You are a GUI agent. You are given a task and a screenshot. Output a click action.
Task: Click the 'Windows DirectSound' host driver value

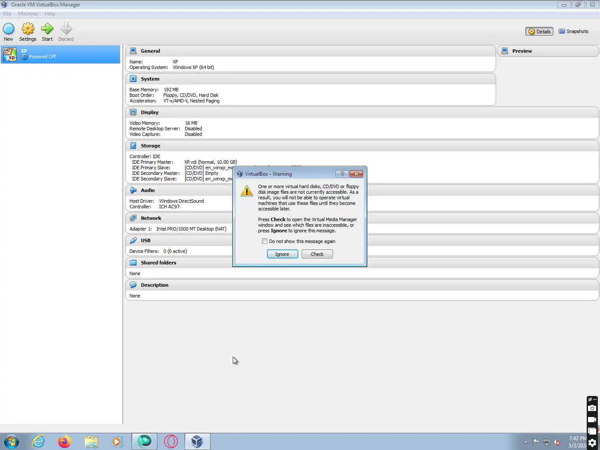pyautogui.click(x=181, y=201)
